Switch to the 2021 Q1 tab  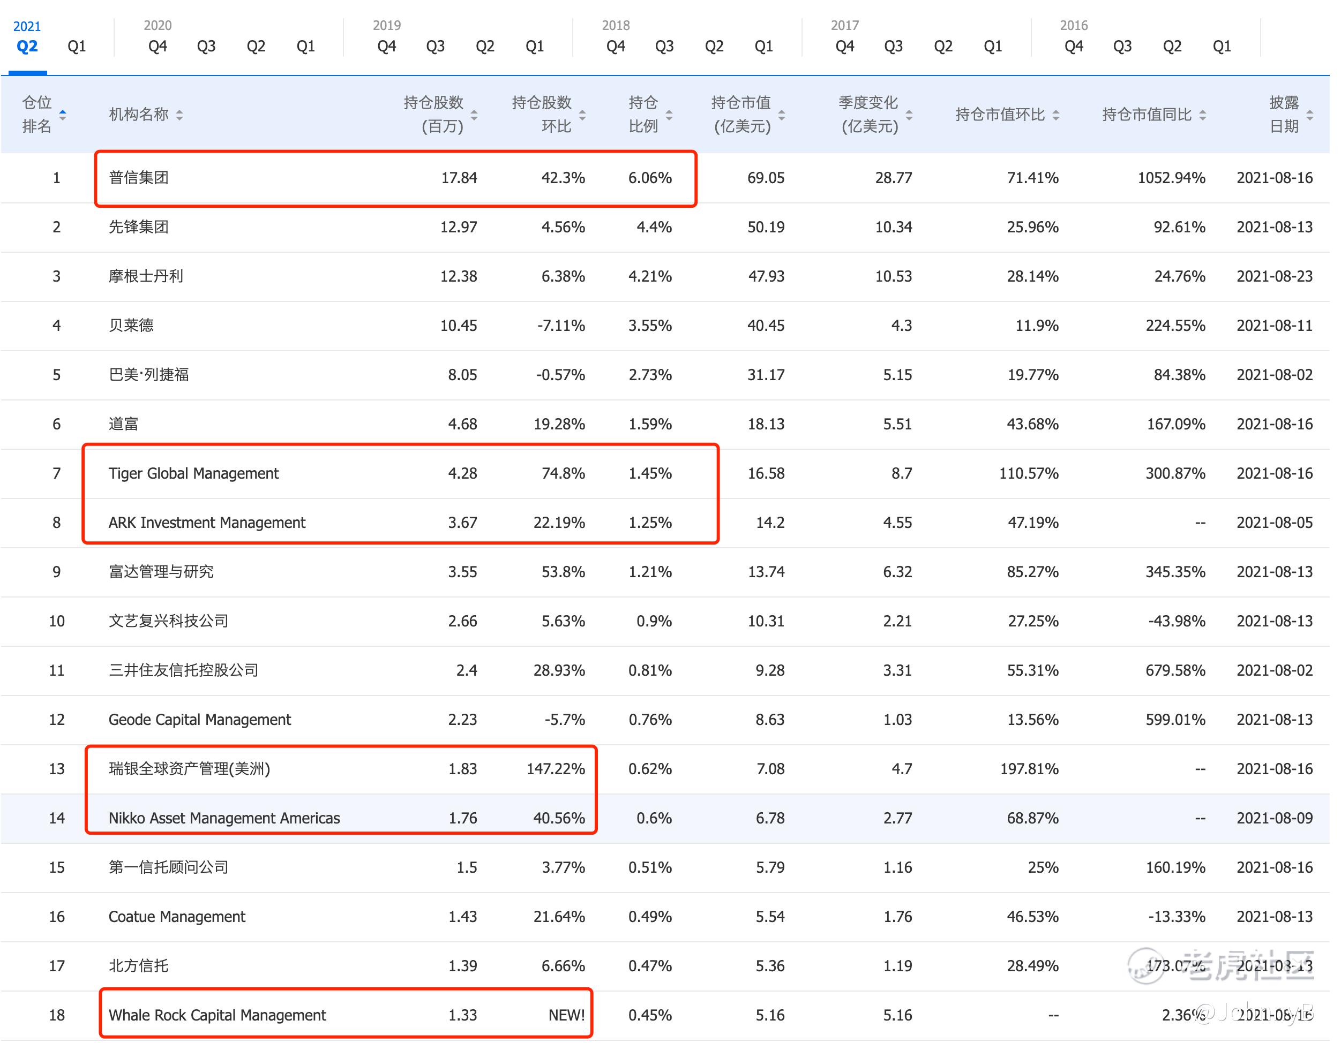click(77, 46)
